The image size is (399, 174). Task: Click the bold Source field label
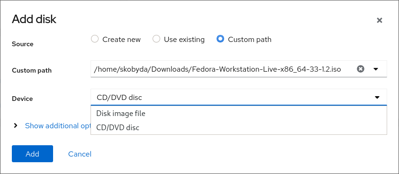point(23,44)
